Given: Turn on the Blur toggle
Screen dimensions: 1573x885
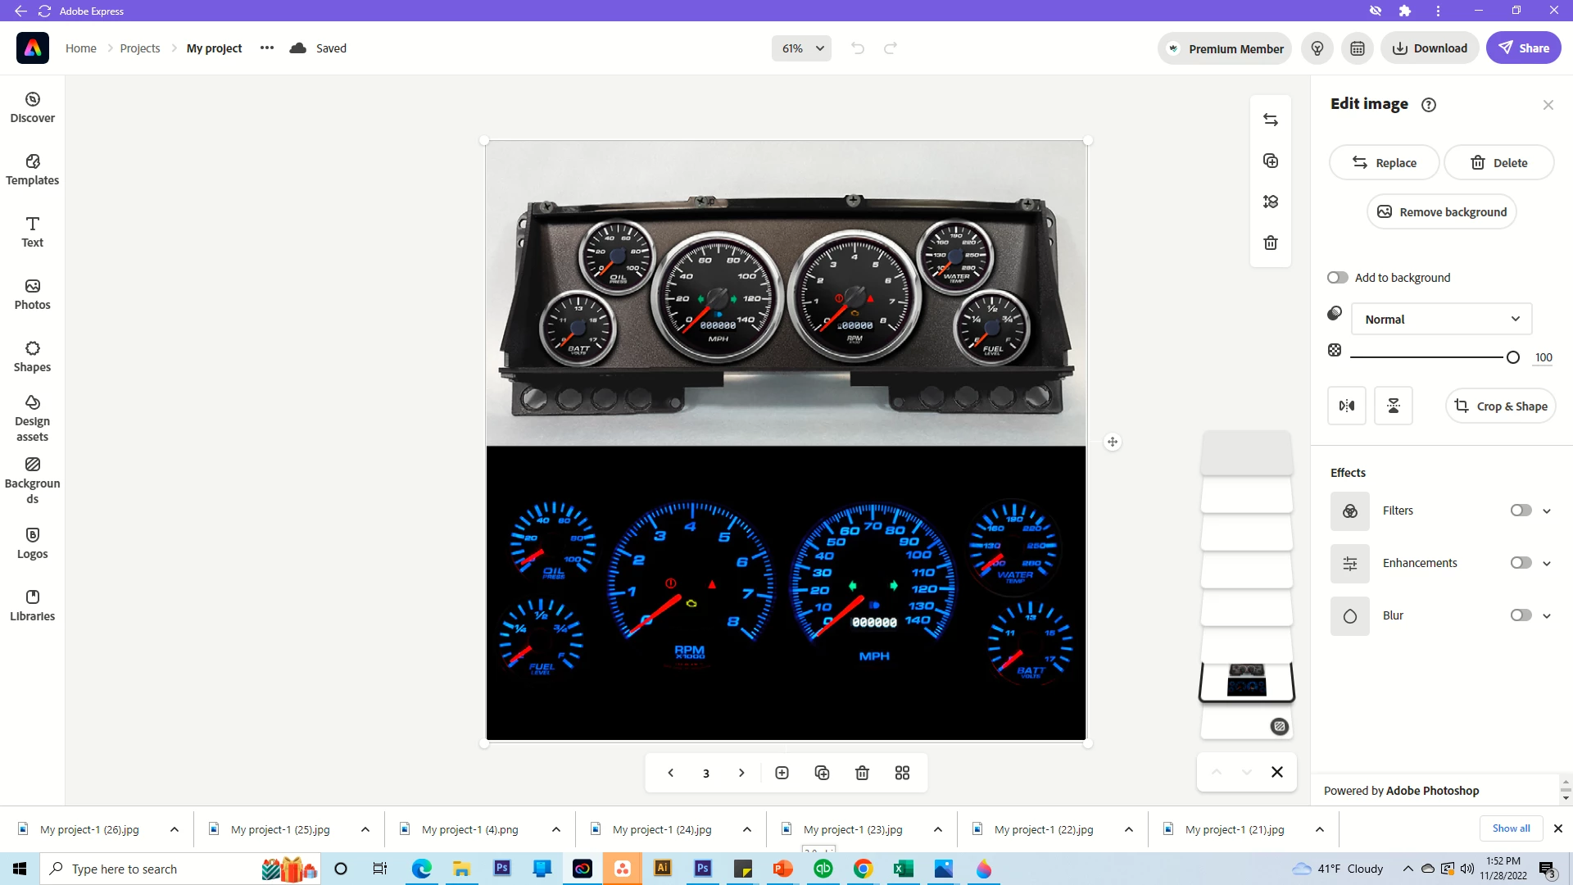Looking at the screenshot, I should pos(1521,615).
